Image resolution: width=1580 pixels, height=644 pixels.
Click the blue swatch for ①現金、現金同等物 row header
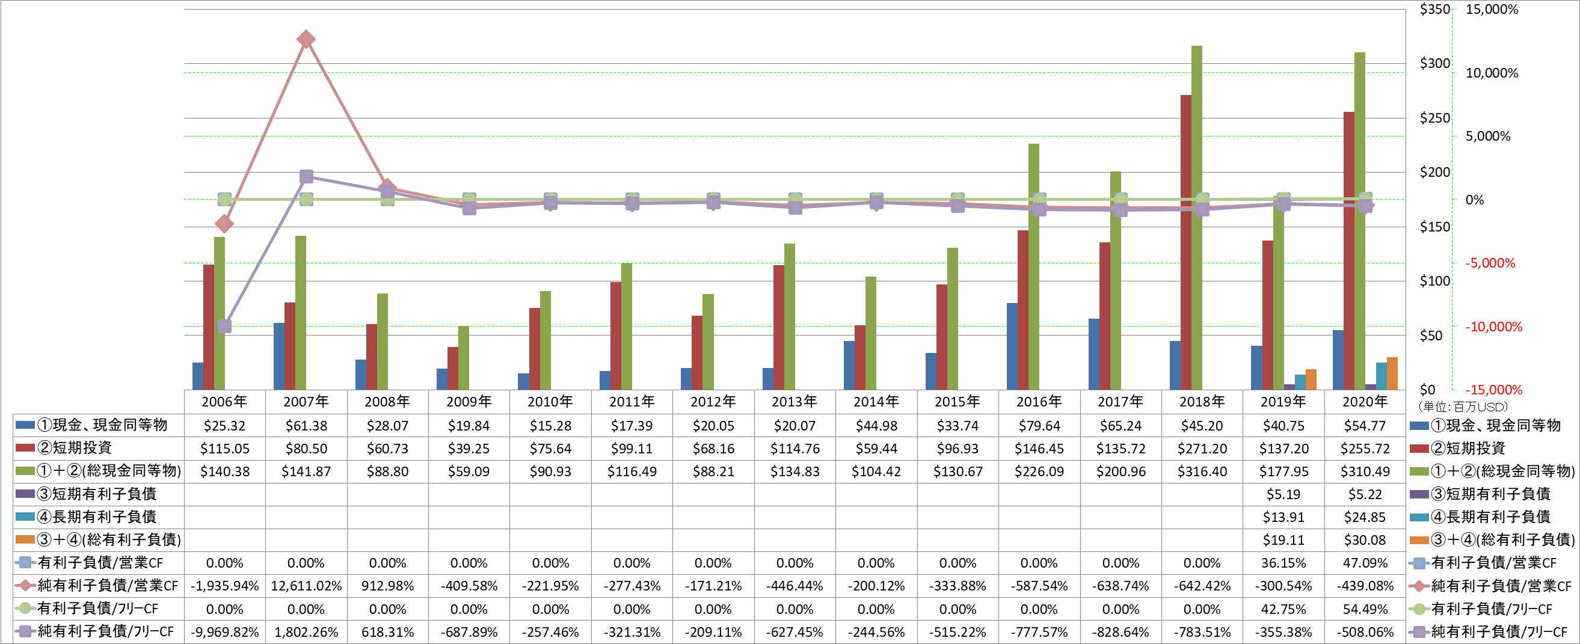pos(25,425)
